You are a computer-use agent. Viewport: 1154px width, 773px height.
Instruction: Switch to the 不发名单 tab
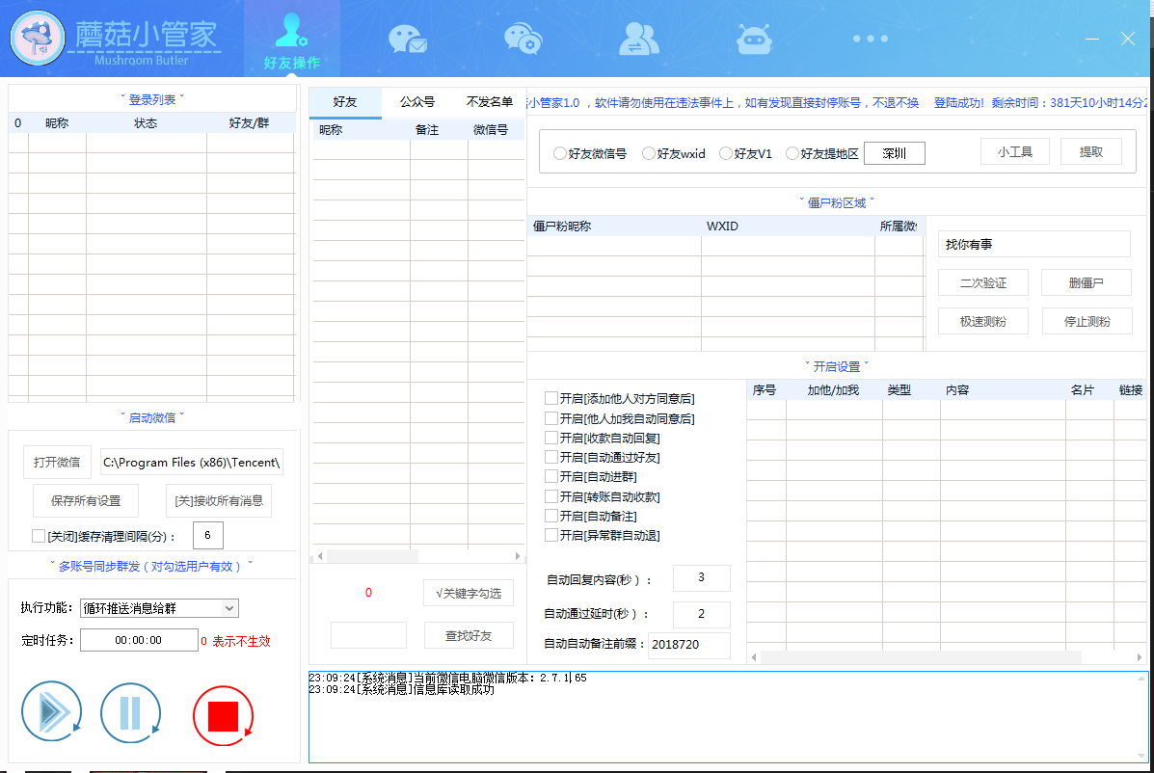point(489,102)
